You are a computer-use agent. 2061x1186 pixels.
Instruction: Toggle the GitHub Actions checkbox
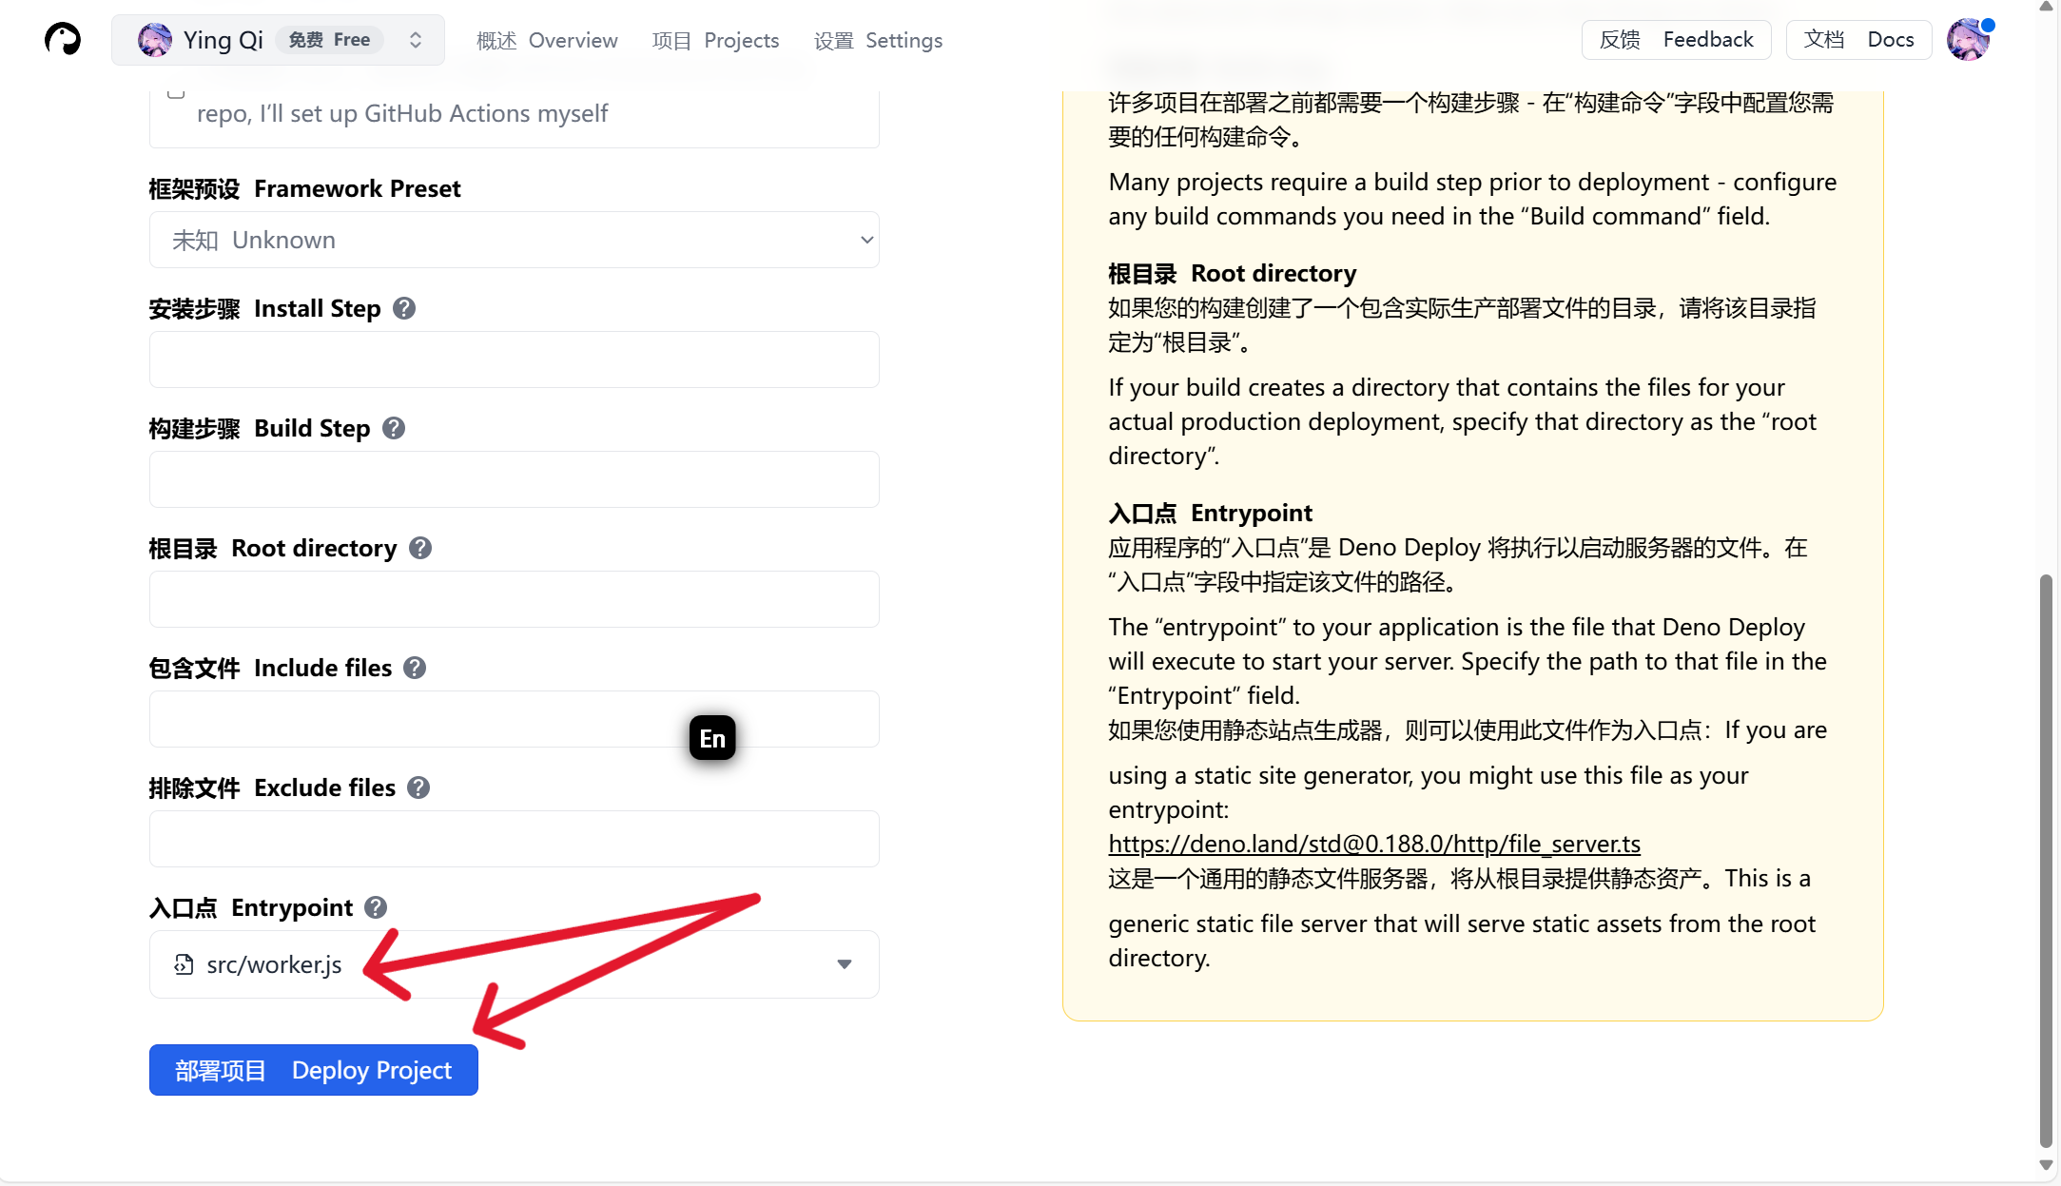[175, 92]
